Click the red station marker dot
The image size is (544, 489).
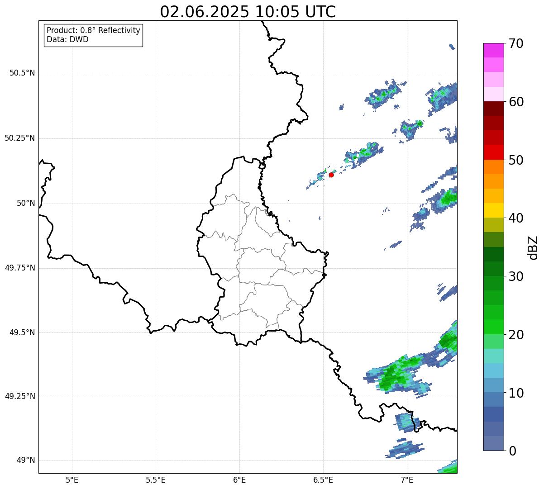point(331,175)
